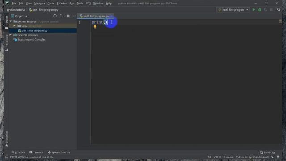This screenshot has height=161, width=286.
Task: Open the Terminal tool window
Action: click(x=36, y=153)
